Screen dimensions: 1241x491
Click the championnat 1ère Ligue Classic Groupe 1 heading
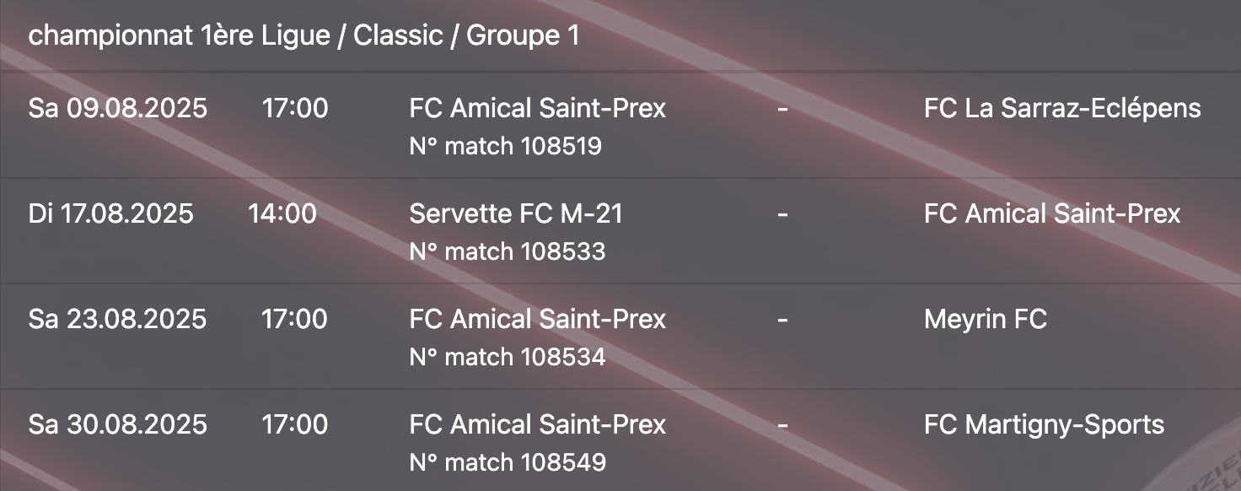click(x=304, y=36)
